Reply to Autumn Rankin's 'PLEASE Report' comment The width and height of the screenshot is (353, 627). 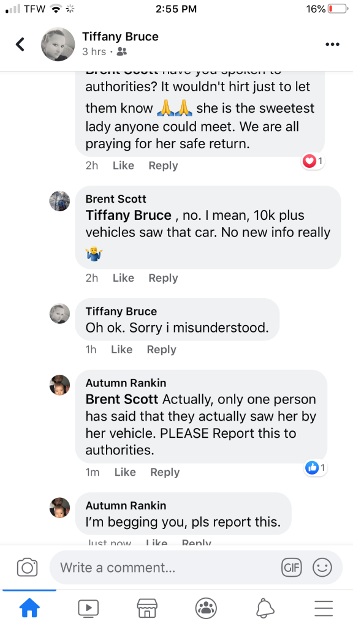(x=165, y=472)
